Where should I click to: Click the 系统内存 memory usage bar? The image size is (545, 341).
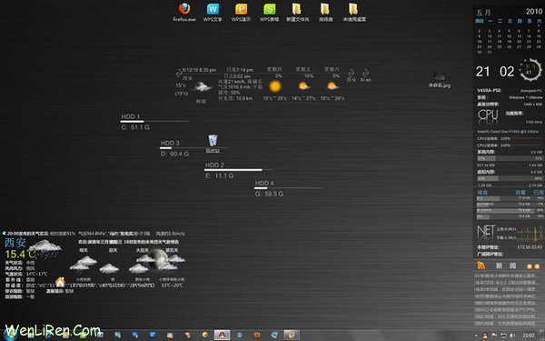pyautogui.click(x=510, y=158)
